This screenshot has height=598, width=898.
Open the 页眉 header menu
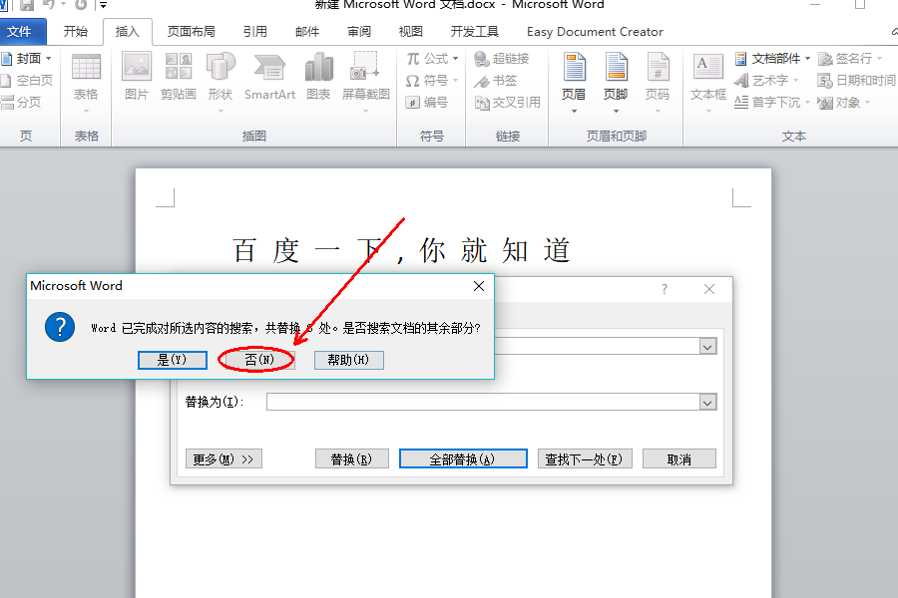(574, 83)
